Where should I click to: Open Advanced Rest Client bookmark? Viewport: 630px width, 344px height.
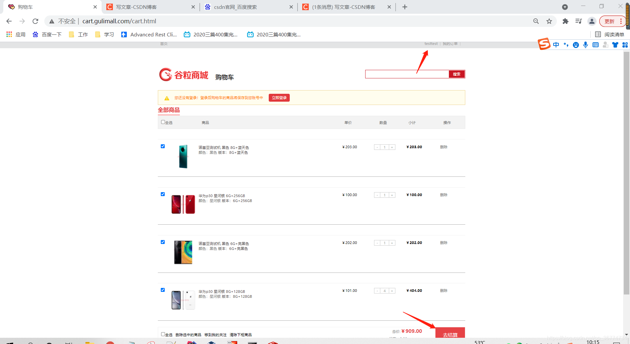[x=149, y=34]
